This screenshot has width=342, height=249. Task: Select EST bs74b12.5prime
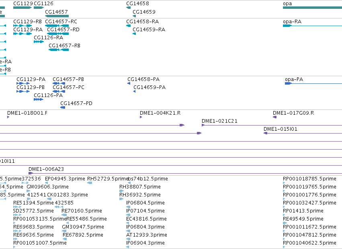[x=148, y=179]
